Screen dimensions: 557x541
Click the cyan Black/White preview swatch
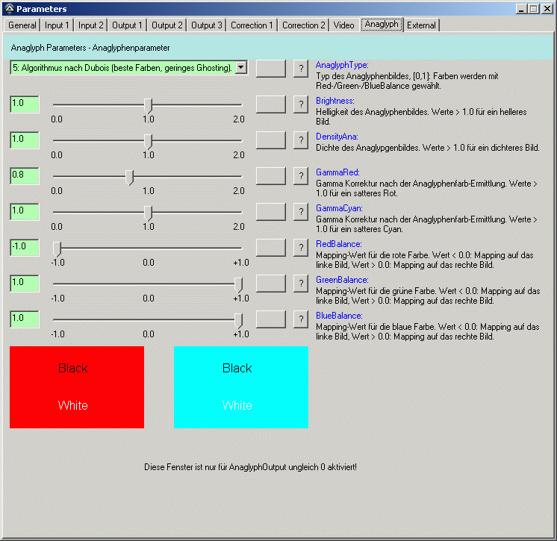coord(241,387)
